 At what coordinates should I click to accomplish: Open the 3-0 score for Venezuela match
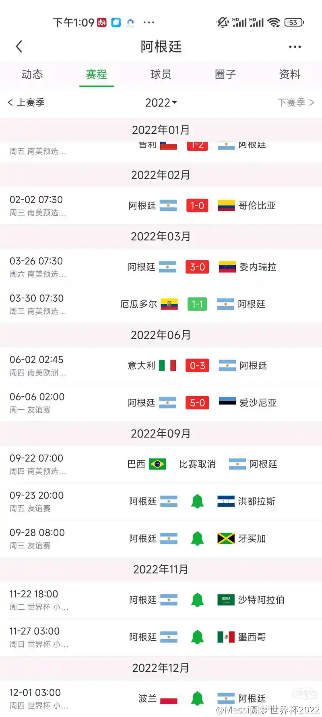pyautogui.click(x=197, y=267)
